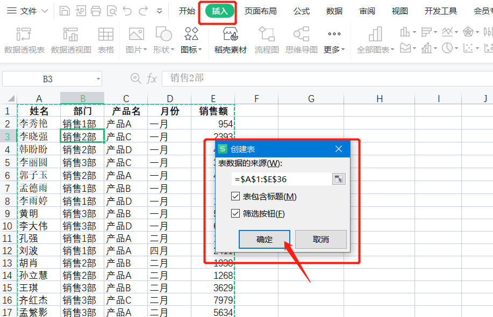This screenshot has height=317, width=493.
Task: Open the 页面布局 tab
Action: (261, 11)
